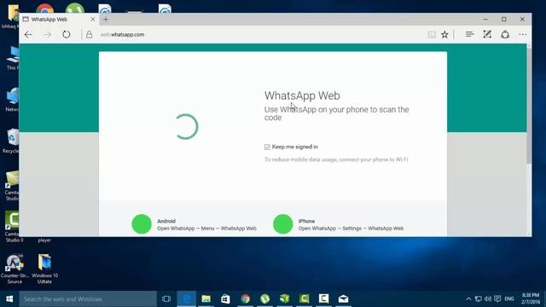Screen dimensions: 546x307
Task: Click the Search the web and Windows box
Action: (88, 299)
